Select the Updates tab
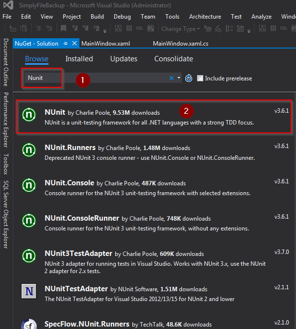Image resolution: width=296 pixels, height=329 pixels. pyautogui.click(x=124, y=59)
